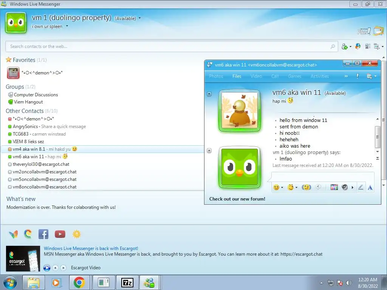
Task: Open Windows Media Player on taskbar
Action: point(56,282)
